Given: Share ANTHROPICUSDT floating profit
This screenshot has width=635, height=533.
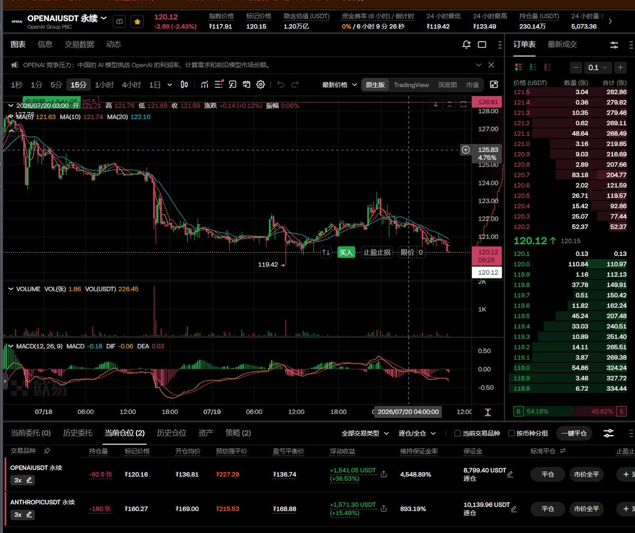Looking at the screenshot, I should 384,509.
